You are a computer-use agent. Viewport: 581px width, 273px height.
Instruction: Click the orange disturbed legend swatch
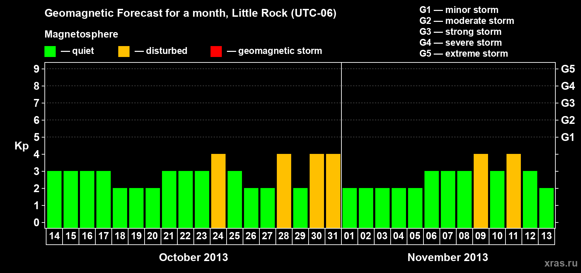124,52
